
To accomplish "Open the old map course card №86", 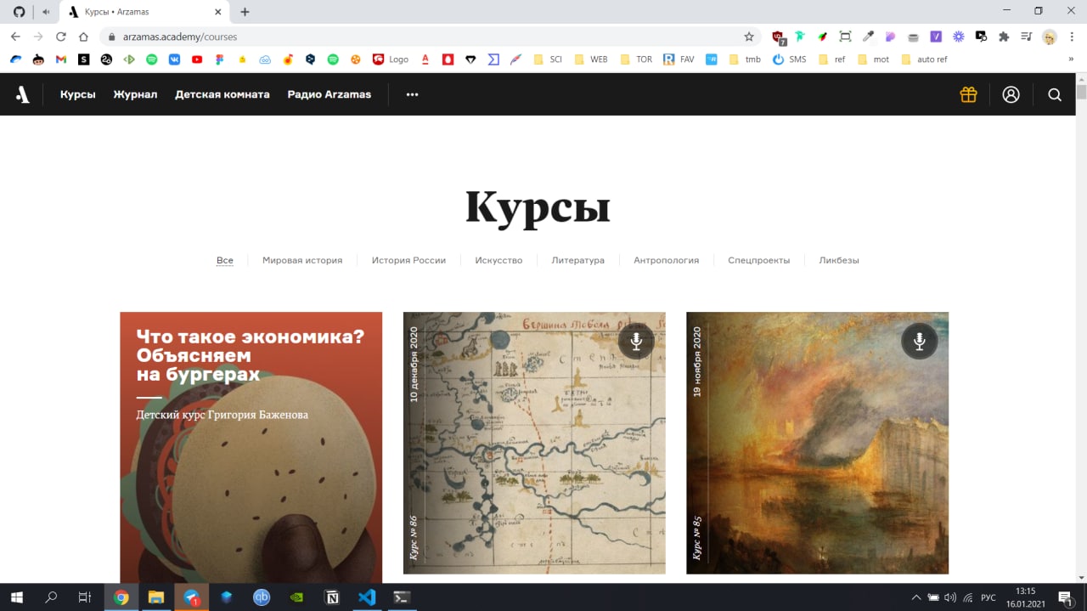I will pyautogui.click(x=534, y=443).
